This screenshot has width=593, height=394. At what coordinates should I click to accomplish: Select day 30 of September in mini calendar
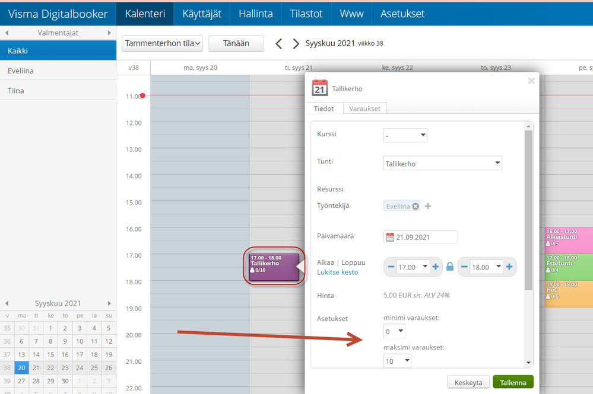(x=65, y=381)
